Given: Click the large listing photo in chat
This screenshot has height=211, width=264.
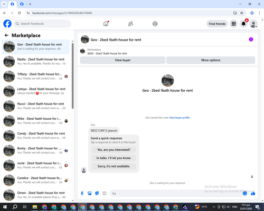Looking at the screenshot, I should pos(167,80).
